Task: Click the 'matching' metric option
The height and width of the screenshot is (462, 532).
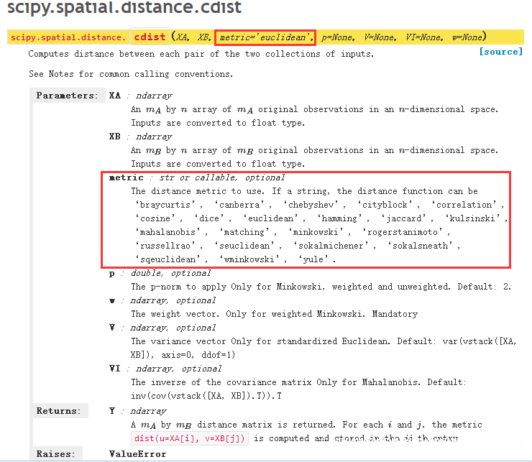Action: [244, 232]
